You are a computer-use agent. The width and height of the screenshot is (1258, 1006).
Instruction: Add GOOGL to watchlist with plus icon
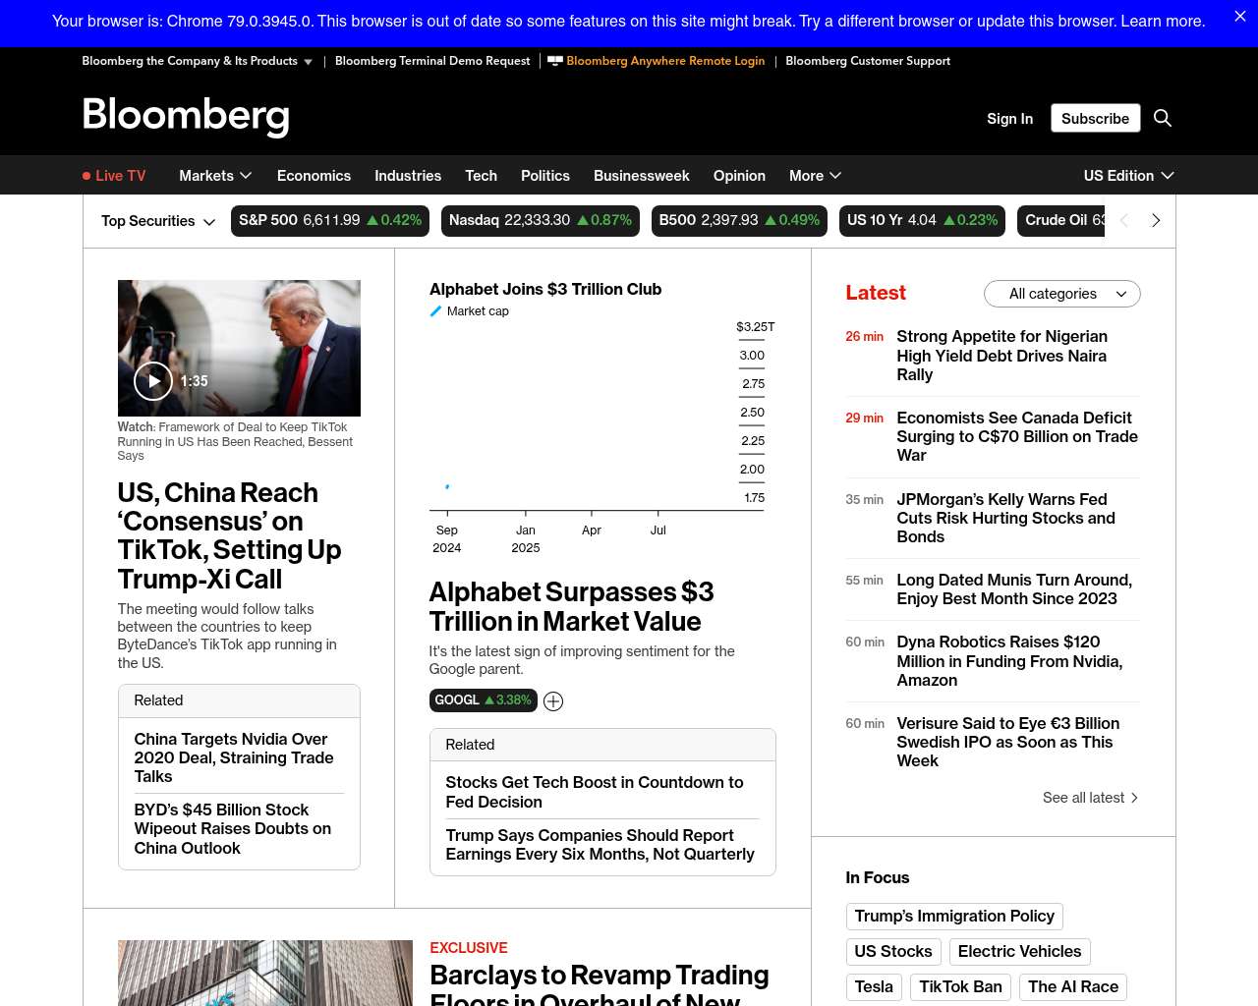(553, 701)
